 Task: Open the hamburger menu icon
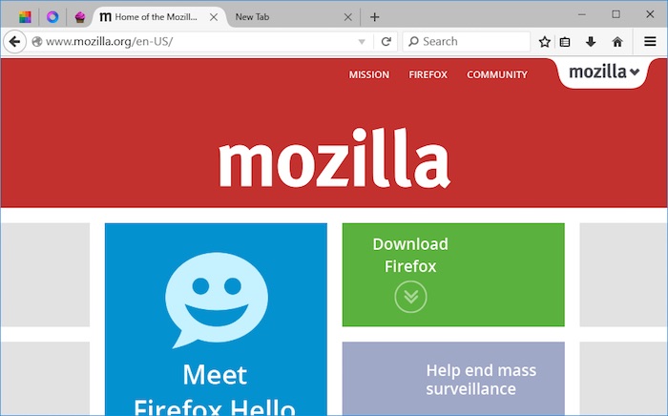650,41
